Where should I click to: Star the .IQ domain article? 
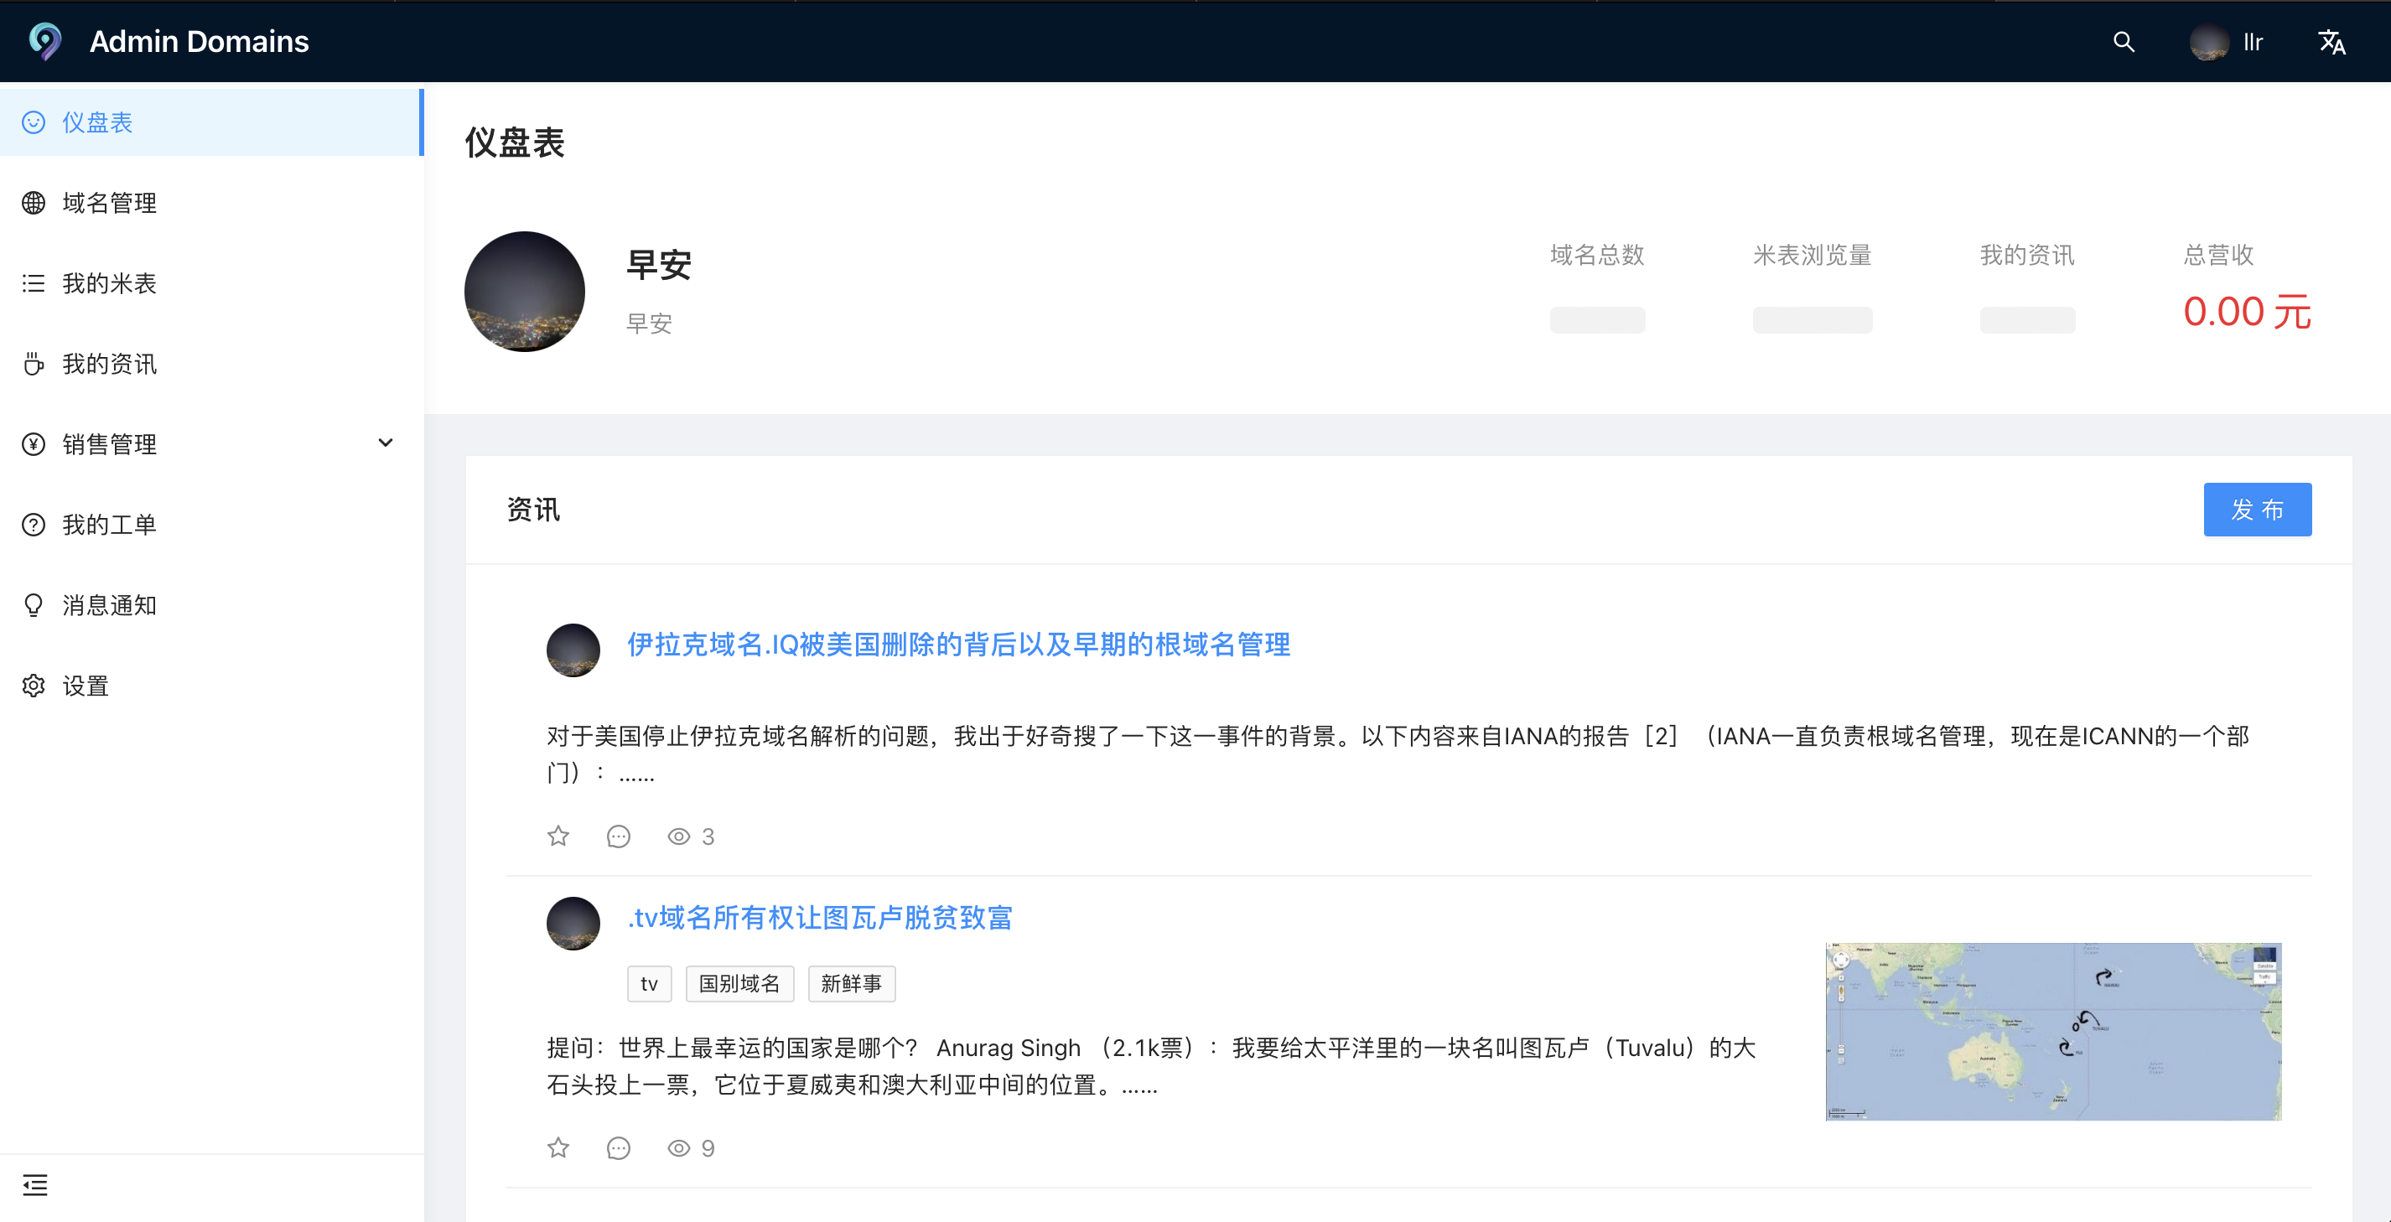[558, 836]
